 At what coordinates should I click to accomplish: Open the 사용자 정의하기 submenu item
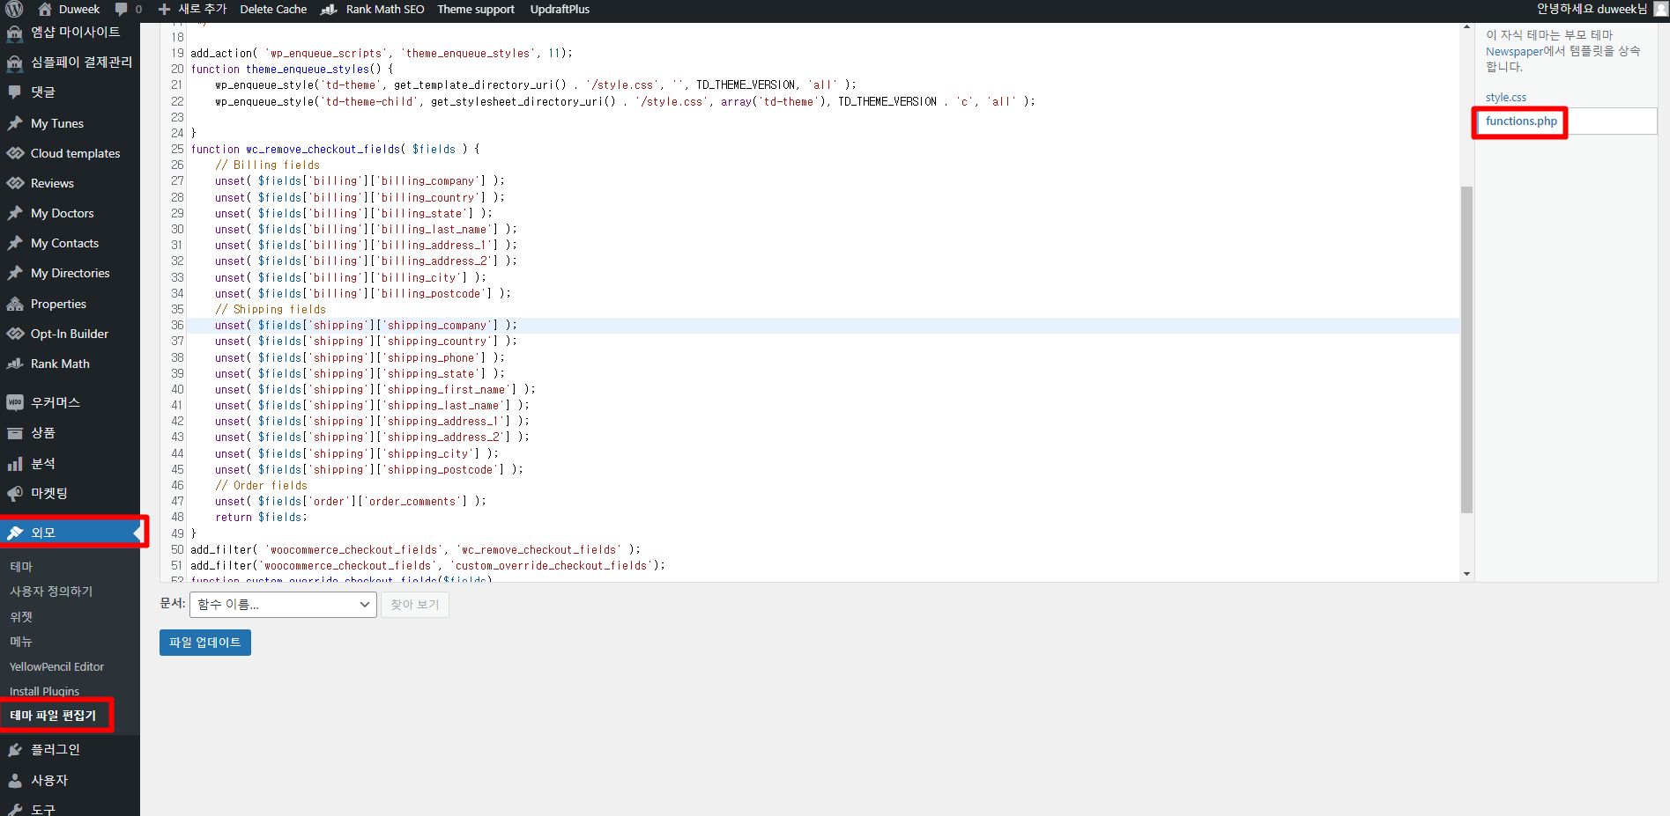tap(51, 592)
